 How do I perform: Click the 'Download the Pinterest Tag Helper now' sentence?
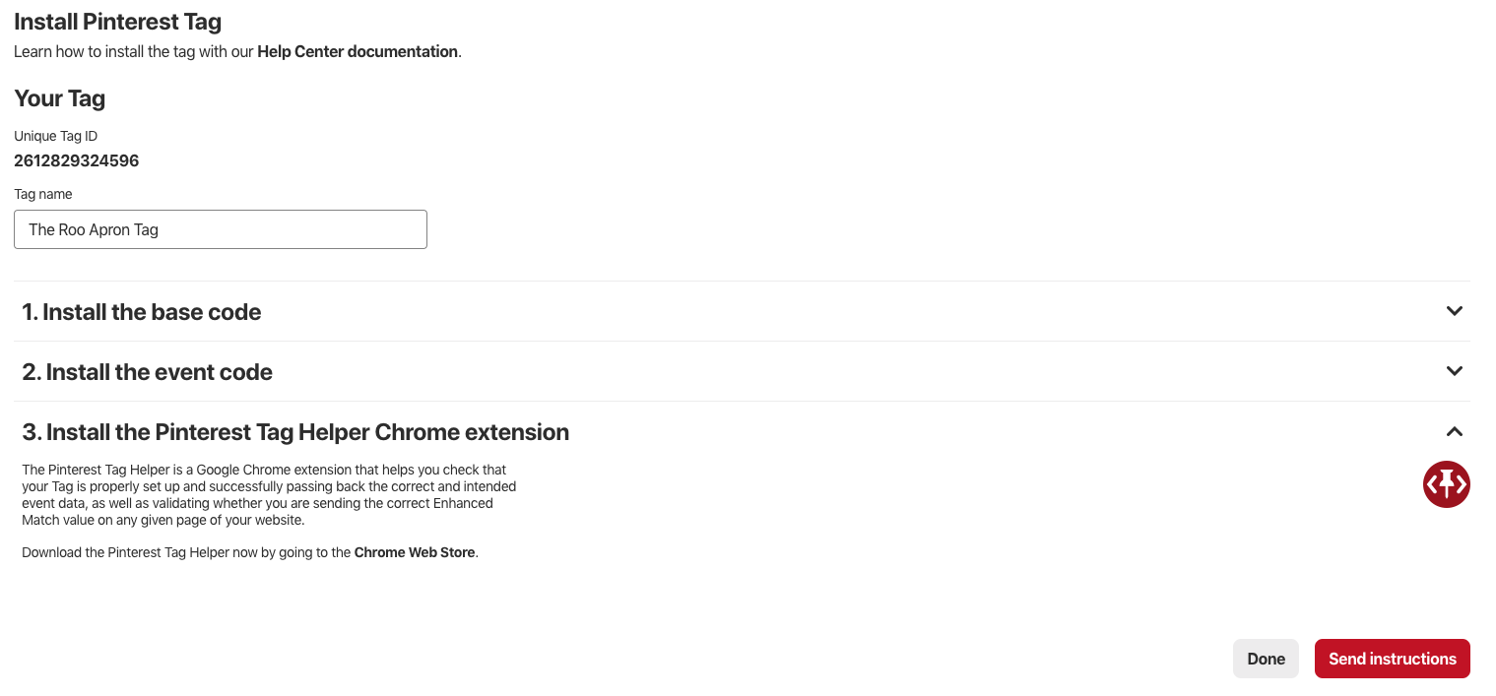[x=250, y=552]
